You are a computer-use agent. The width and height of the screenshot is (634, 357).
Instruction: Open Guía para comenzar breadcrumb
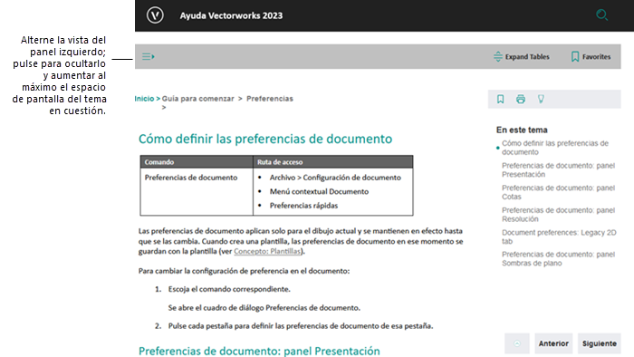pos(198,99)
